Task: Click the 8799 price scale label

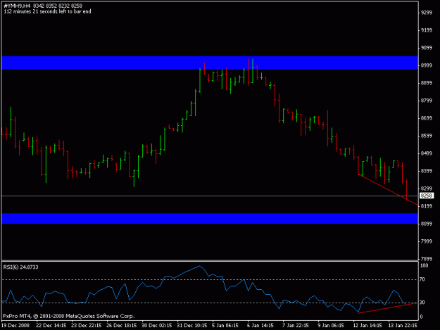Action: coord(427,101)
